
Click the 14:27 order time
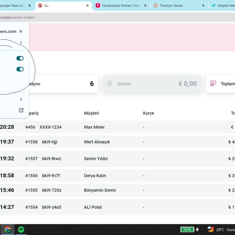(7, 207)
